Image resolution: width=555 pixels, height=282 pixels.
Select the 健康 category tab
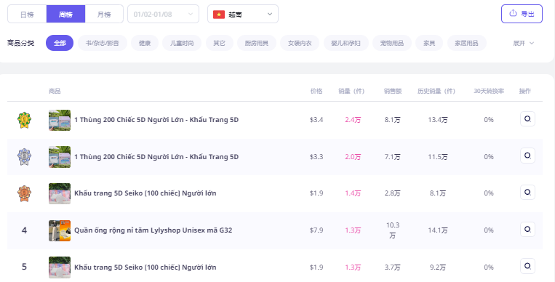(x=145, y=43)
